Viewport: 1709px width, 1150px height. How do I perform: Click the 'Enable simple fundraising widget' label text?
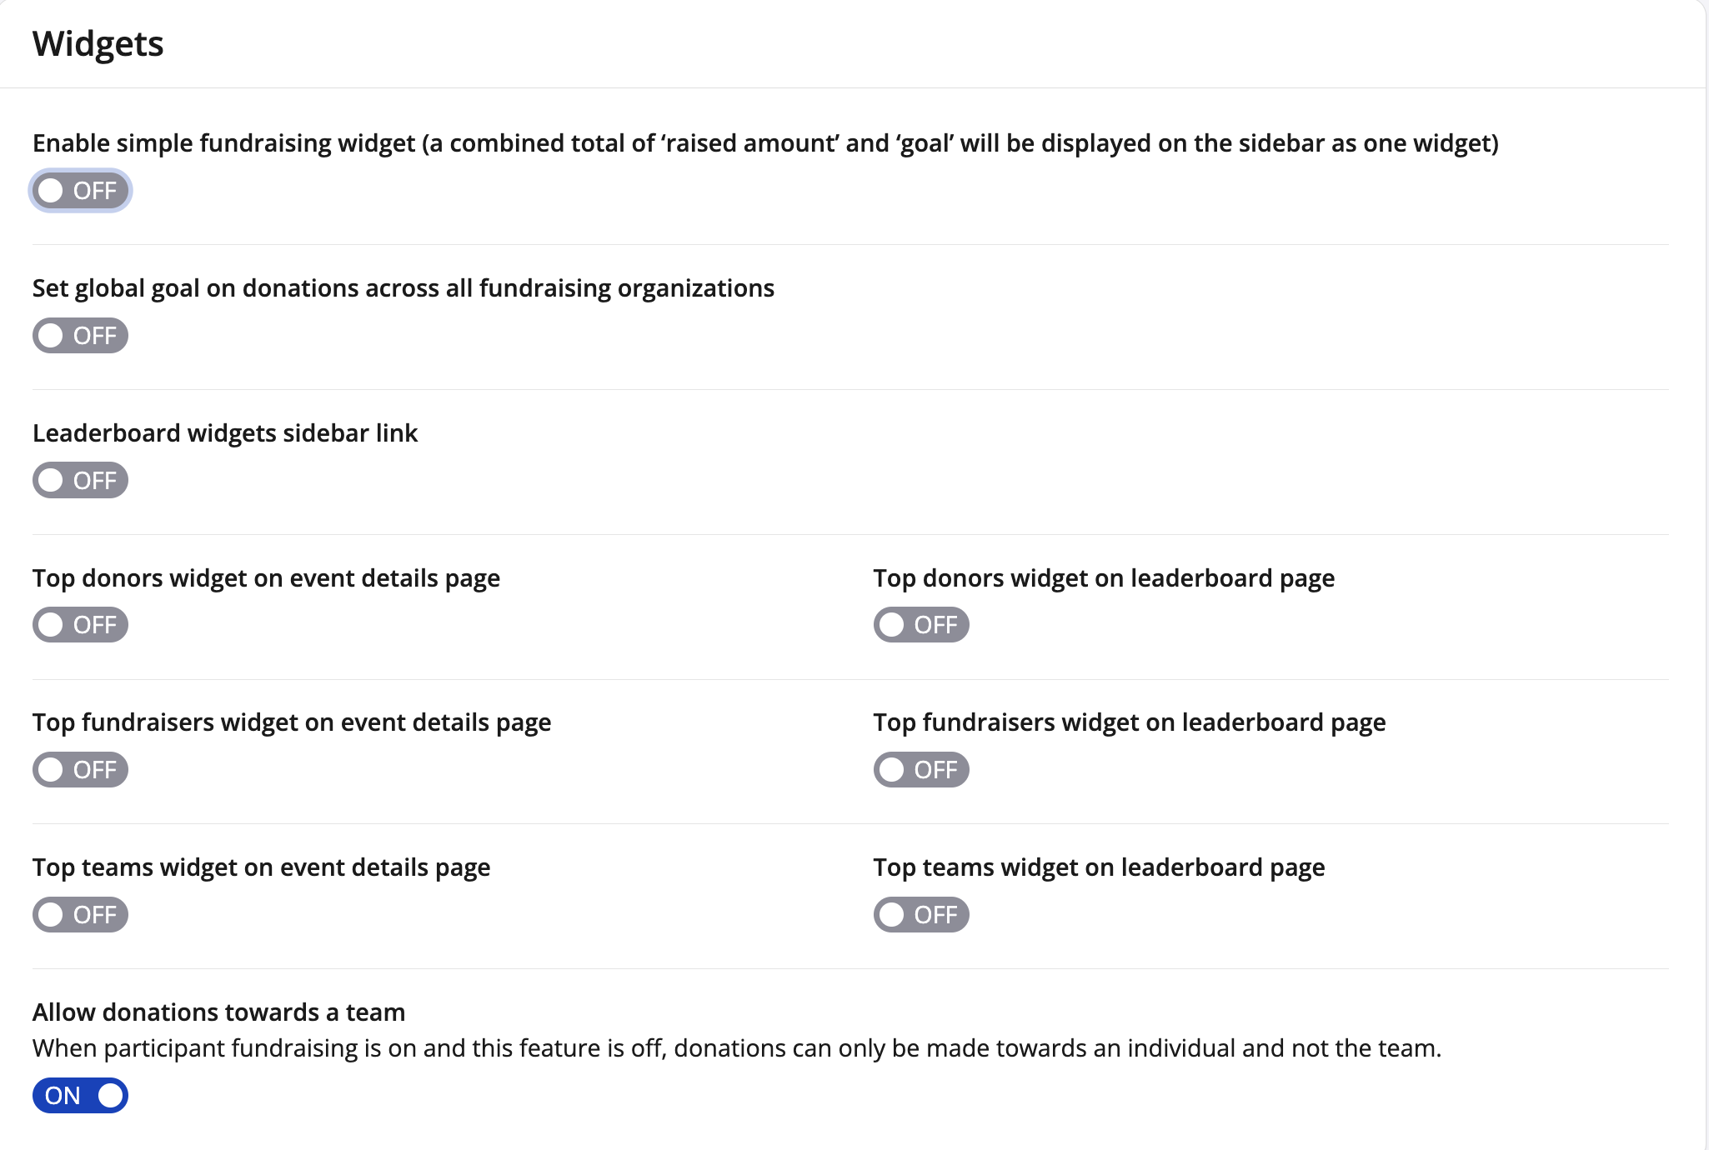coord(764,143)
